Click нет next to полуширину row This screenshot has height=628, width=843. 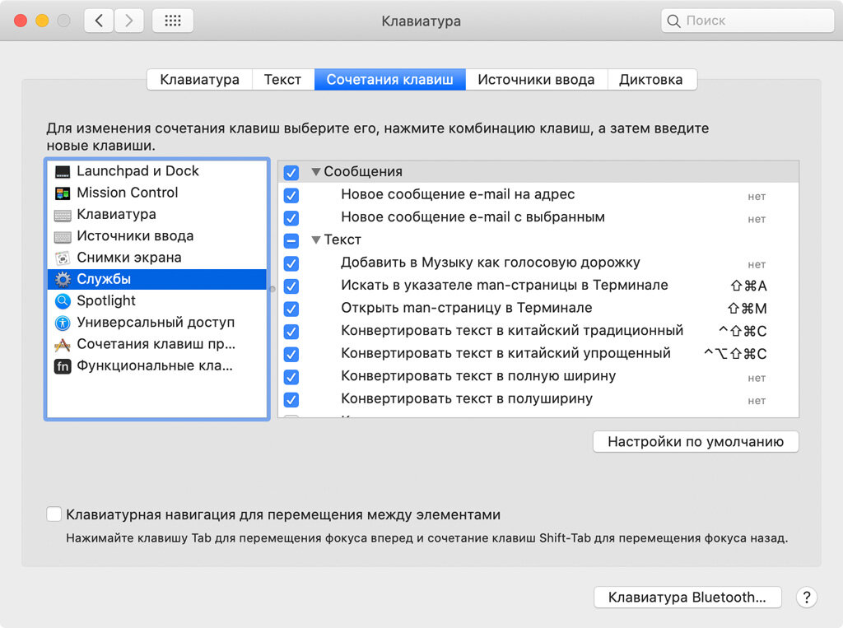pos(757,401)
